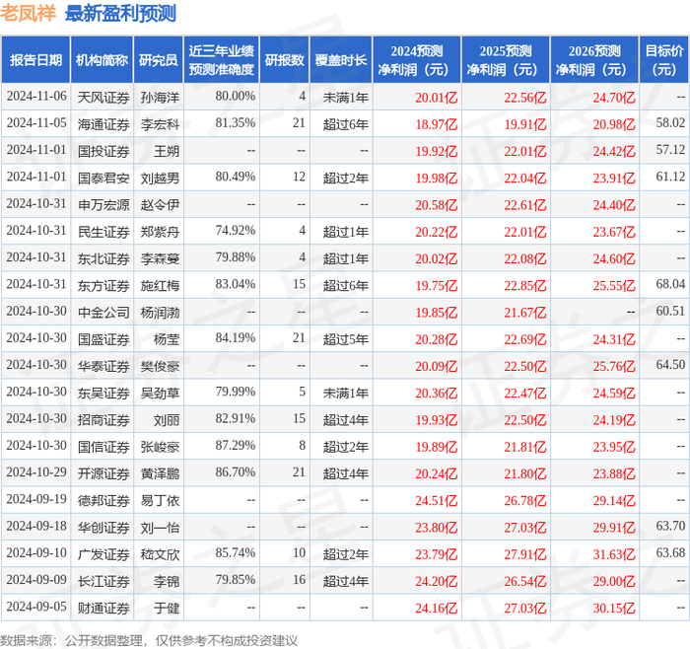Click target price 60.51
This screenshot has height=649, width=690.
pos(670,311)
